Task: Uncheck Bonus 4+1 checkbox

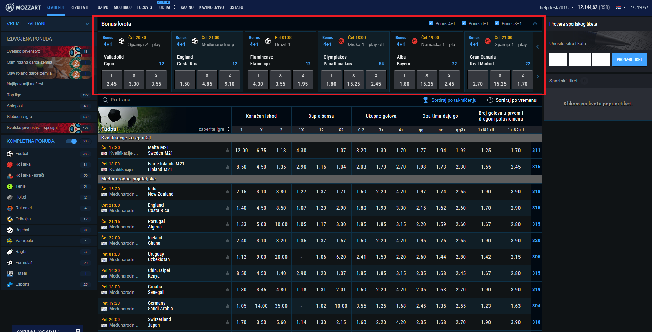Action: tap(431, 23)
